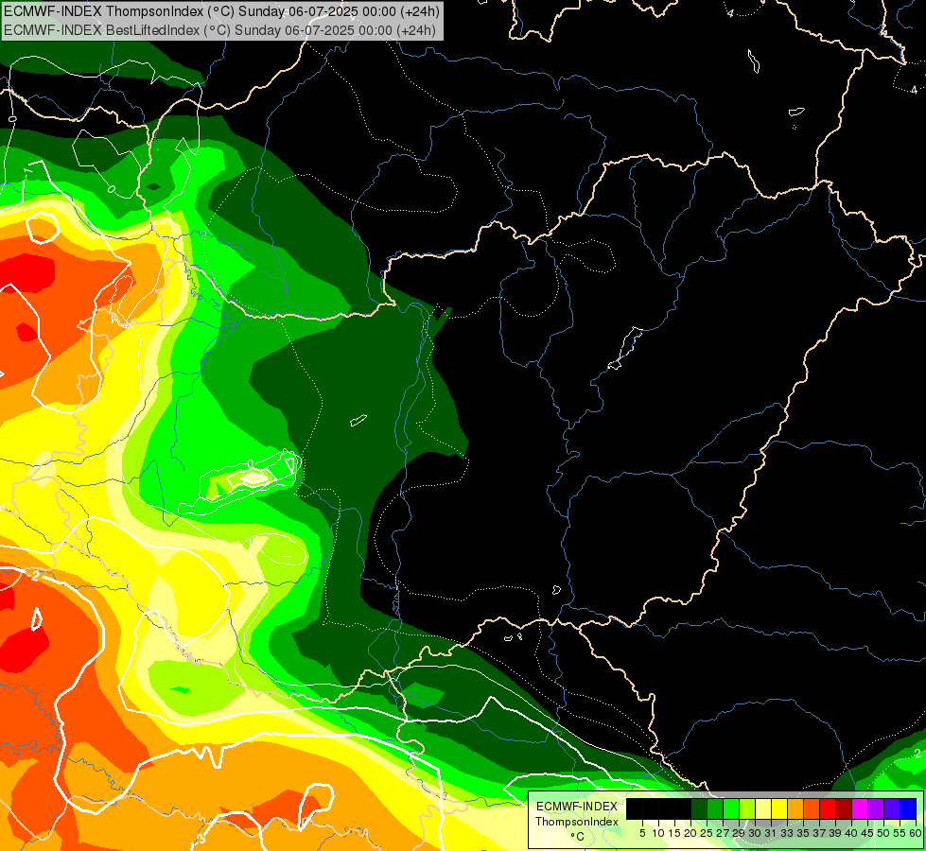This screenshot has width=926, height=851.
Task: Click the '-2' contour label on the red area
Action: coord(35,575)
